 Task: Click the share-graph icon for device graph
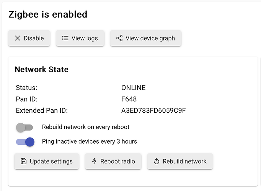click(119, 38)
